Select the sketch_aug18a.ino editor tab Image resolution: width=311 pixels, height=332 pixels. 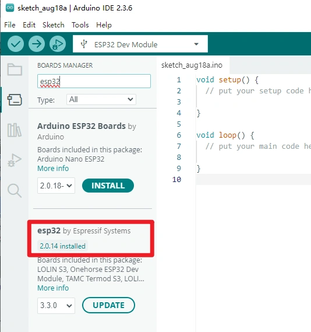coord(192,65)
